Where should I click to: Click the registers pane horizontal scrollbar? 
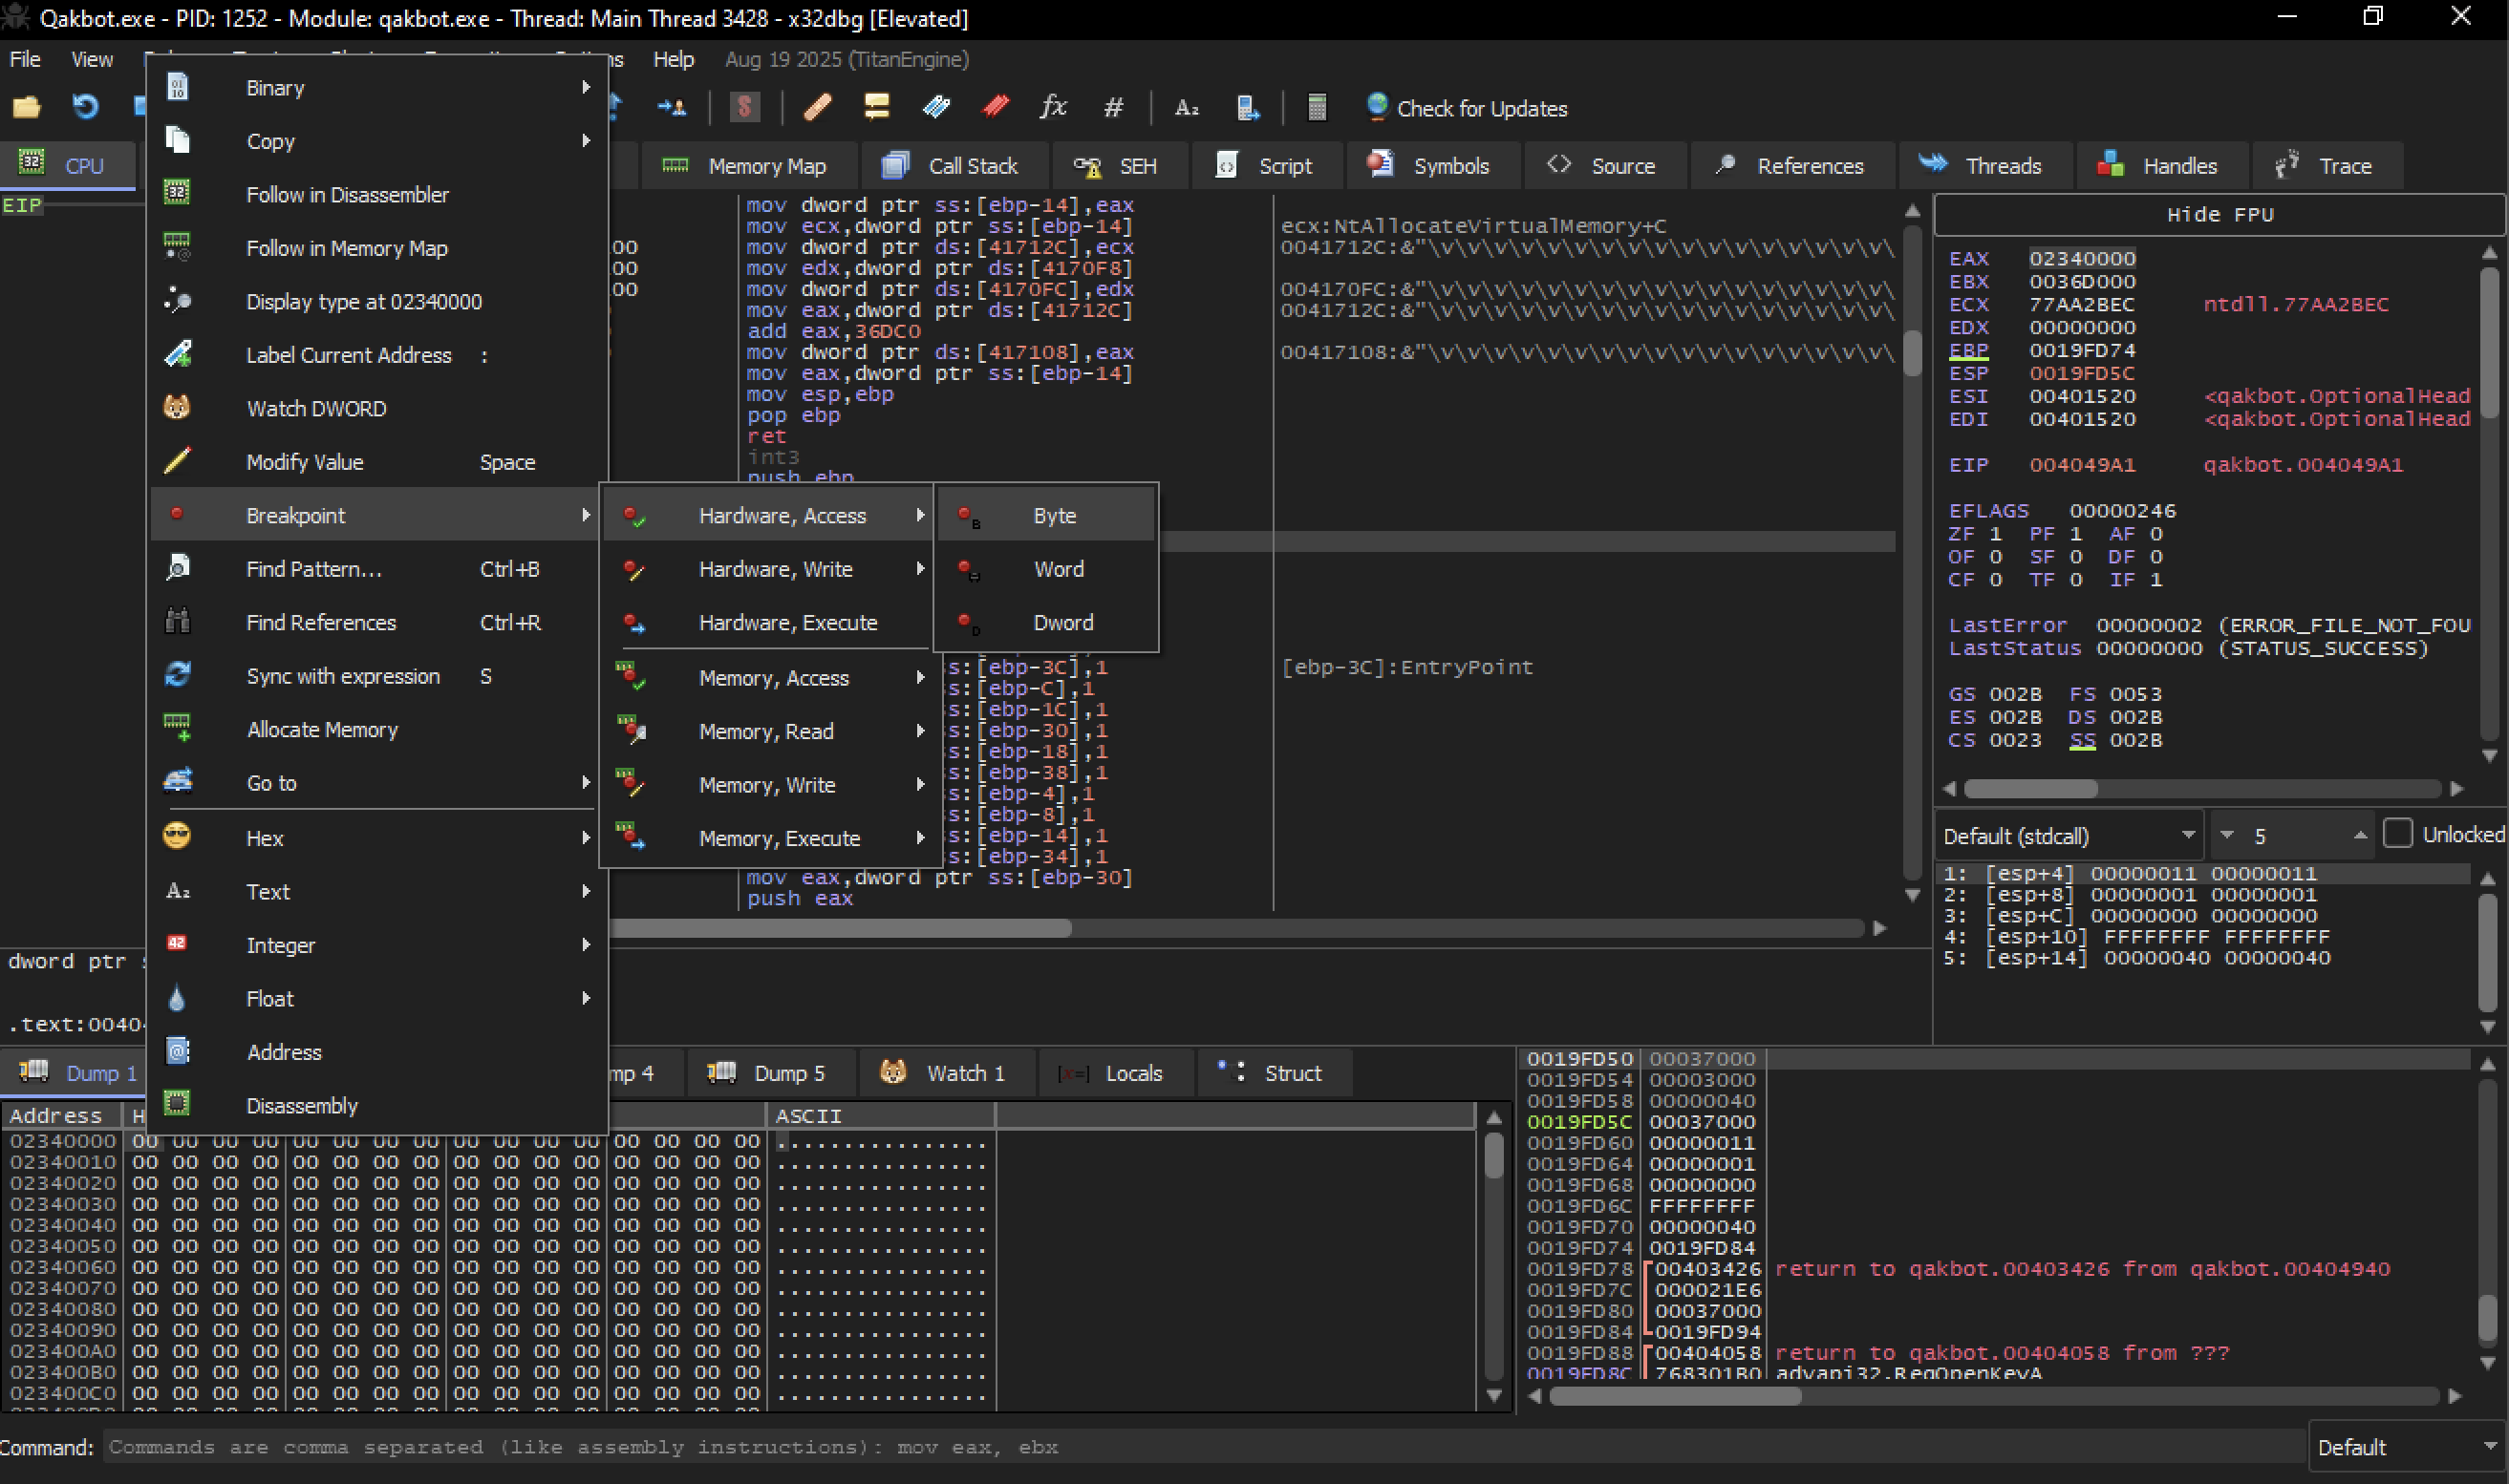pos(2201,789)
